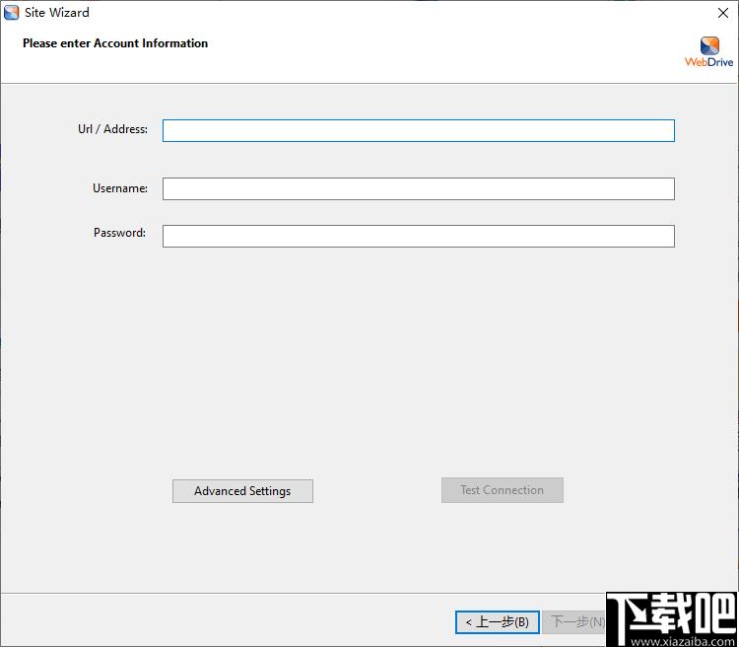Click the 'Please enter Account Information' heading
The image size is (739, 647).
[115, 43]
